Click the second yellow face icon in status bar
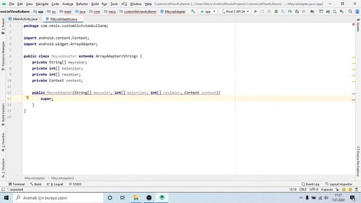The height and width of the screenshot is (203, 361). click(x=350, y=189)
